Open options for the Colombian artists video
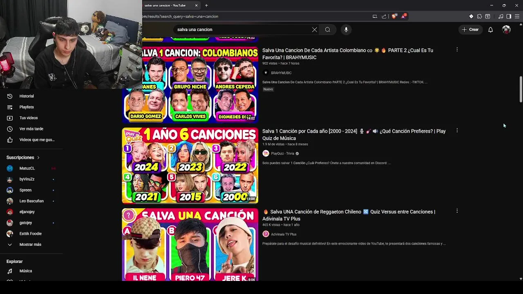 point(457,49)
